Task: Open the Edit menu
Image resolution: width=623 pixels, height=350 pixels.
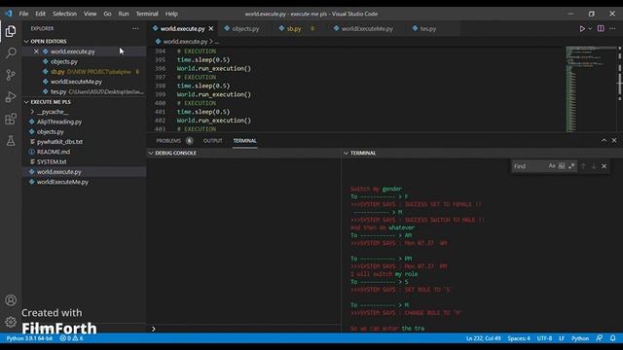Action: click(x=41, y=14)
